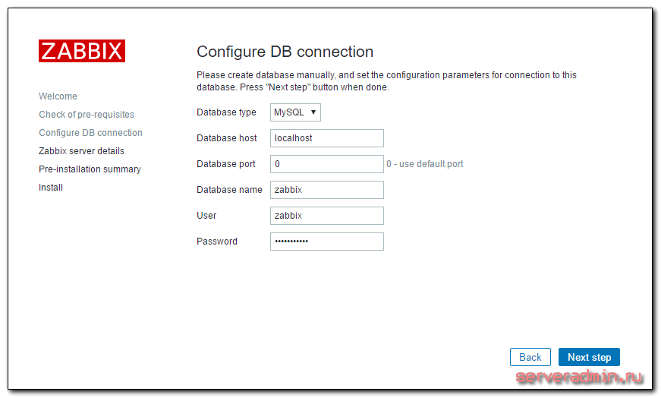Go to the Welcome step
The height and width of the screenshot is (398, 661).
click(x=58, y=96)
